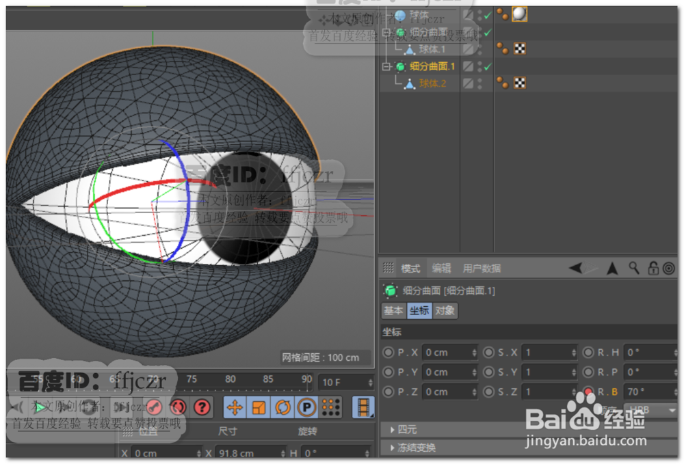Image resolution: width=684 pixels, height=464 pixels.
Task: Open the 模式 menu
Action: click(410, 269)
